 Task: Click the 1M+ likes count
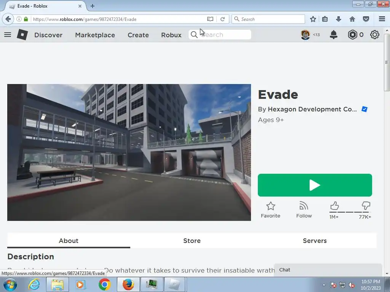click(x=334, y=217)
